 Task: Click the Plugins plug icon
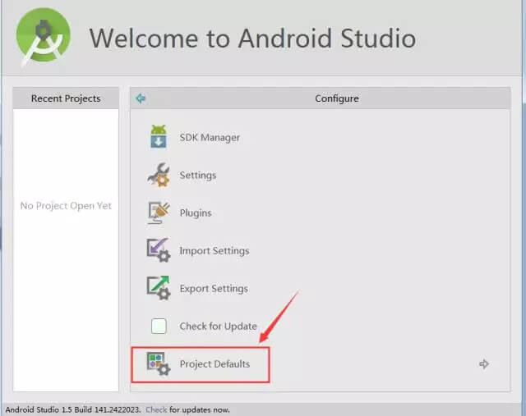pyautogui.click(x=159, y=213)
